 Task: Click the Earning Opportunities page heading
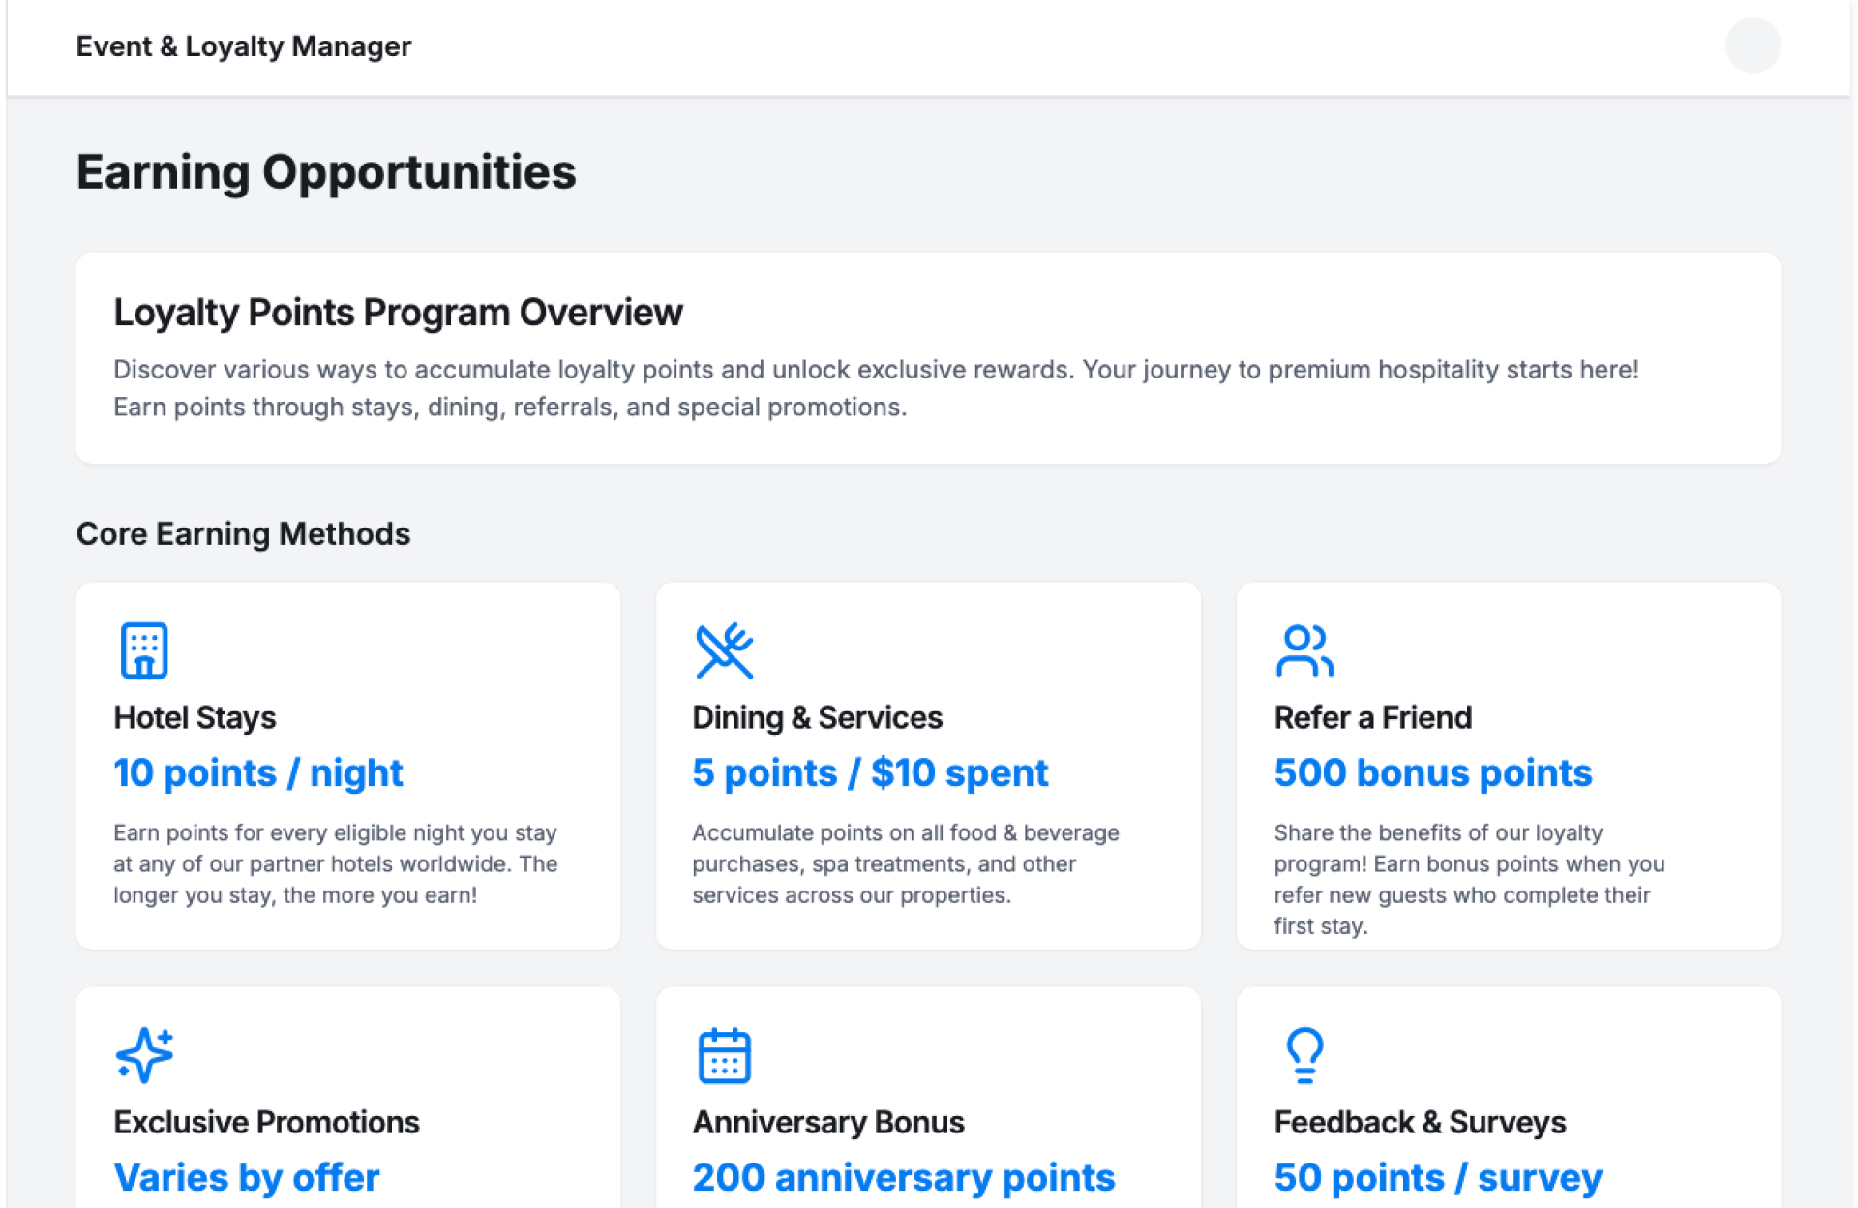(326, 172)
